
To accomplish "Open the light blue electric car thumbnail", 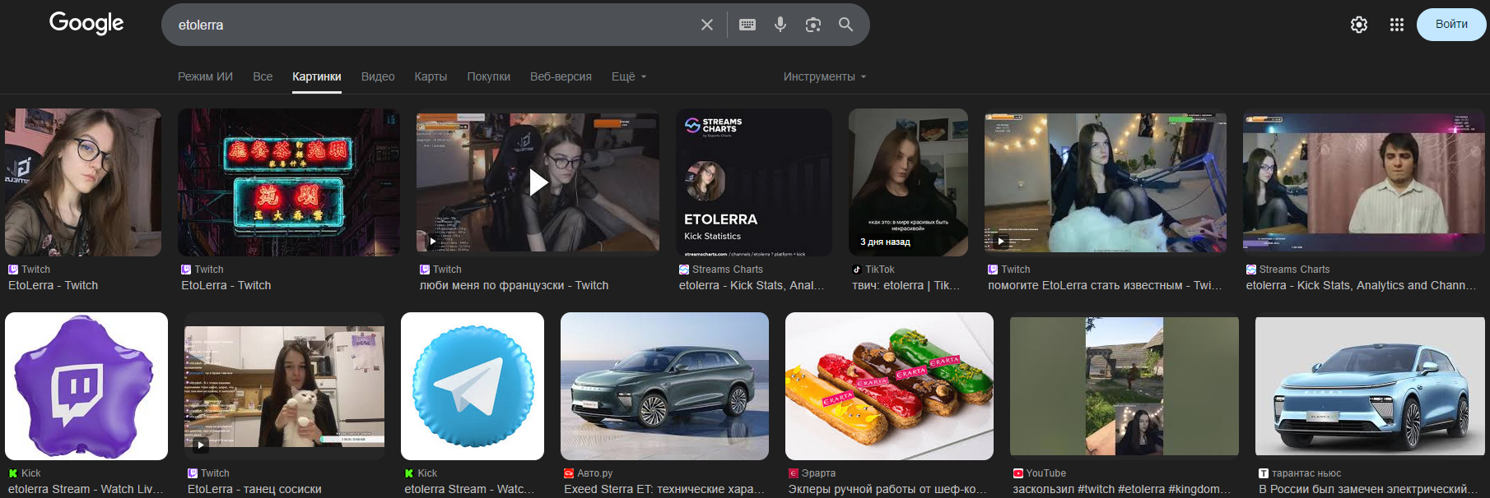I will pos(1370,386).
